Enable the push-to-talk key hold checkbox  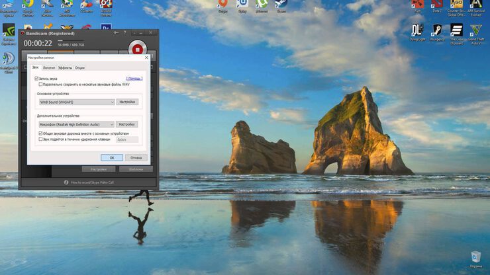pos(40,139)
